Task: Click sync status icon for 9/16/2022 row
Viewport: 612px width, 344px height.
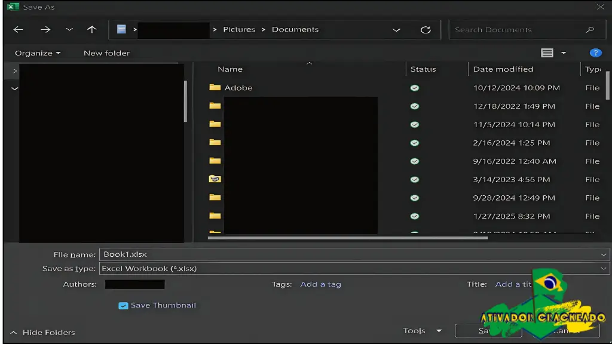Action: click(x=415, y=161)
